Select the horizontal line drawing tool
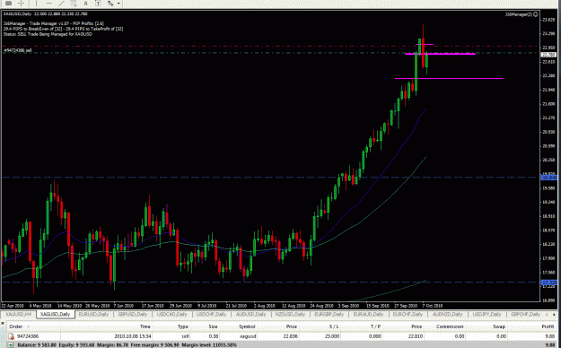This screenshot has width=561, height=348. (x=49, y=4)
